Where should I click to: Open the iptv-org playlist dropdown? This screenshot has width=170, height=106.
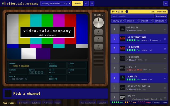56,3
